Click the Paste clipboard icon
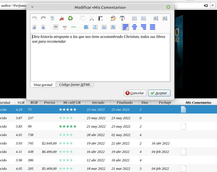Viewport: 217px width, 172px height. click(100, 18)
